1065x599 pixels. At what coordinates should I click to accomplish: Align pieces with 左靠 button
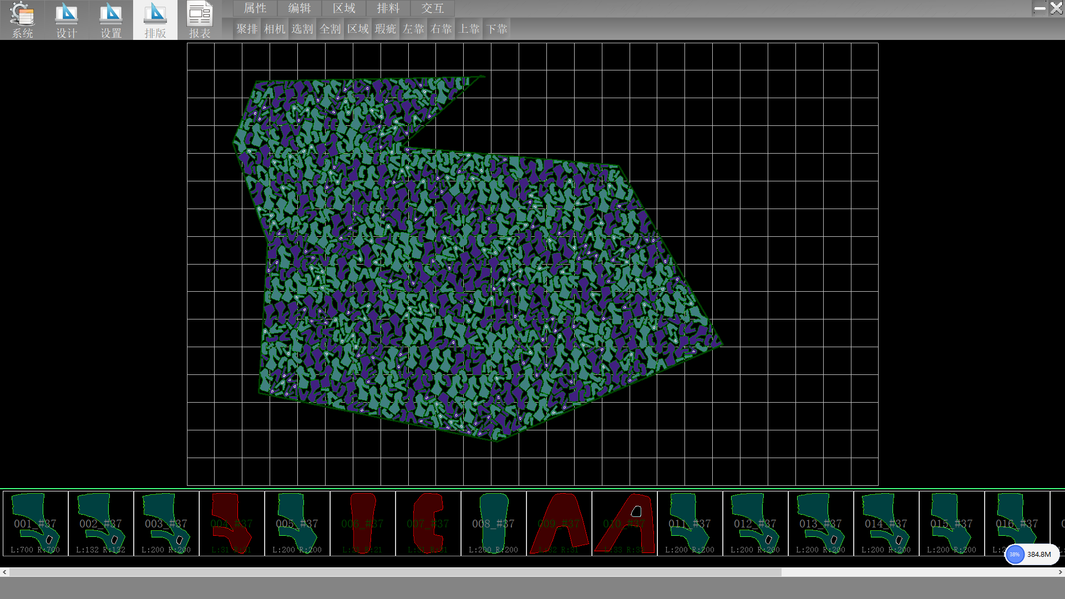tap(413, 29)
